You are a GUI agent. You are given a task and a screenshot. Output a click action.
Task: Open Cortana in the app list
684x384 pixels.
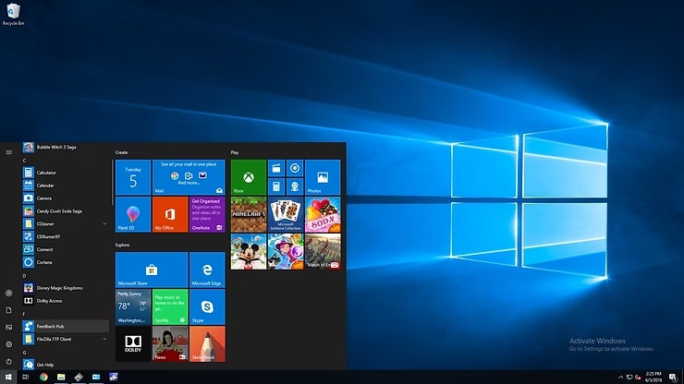pyautogui.click(x=66, y=262)
